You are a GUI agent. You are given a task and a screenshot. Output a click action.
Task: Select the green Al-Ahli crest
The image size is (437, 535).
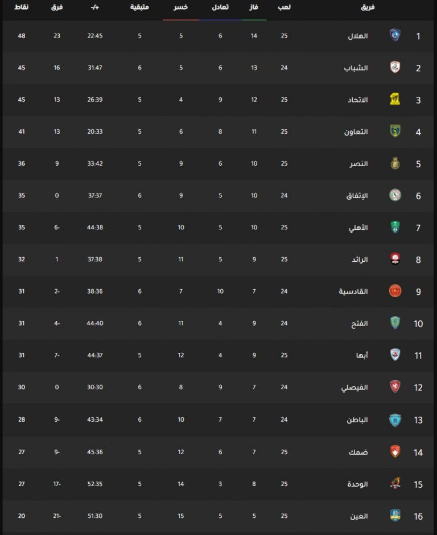tap(395, 227)
